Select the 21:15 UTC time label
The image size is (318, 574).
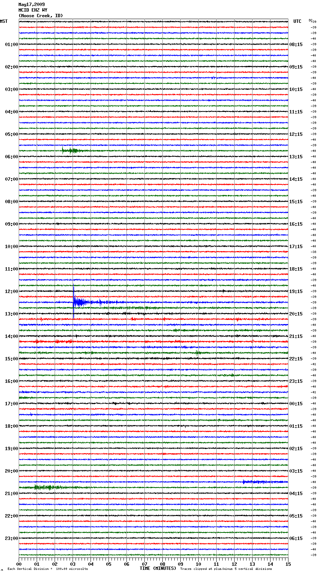pyautogui.click(x=296, y=336)
